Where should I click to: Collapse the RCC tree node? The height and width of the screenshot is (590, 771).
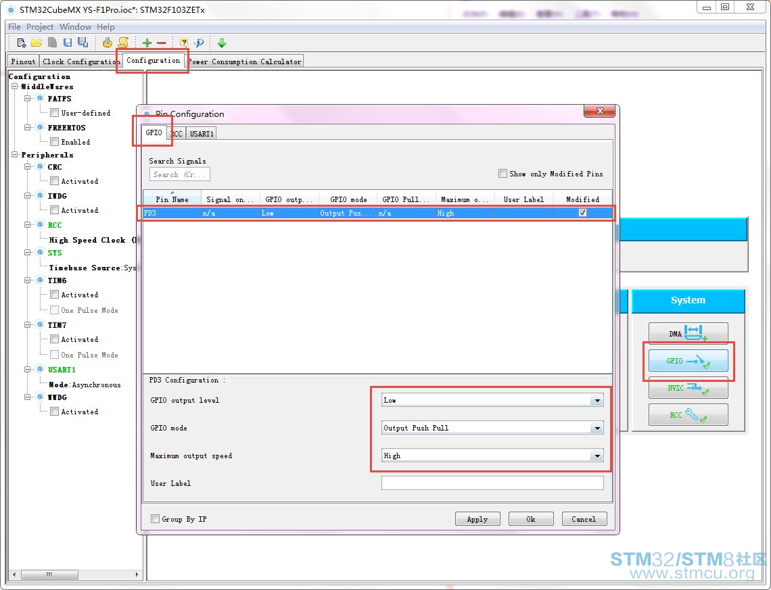pyautogui.click(x=28, y=225)
